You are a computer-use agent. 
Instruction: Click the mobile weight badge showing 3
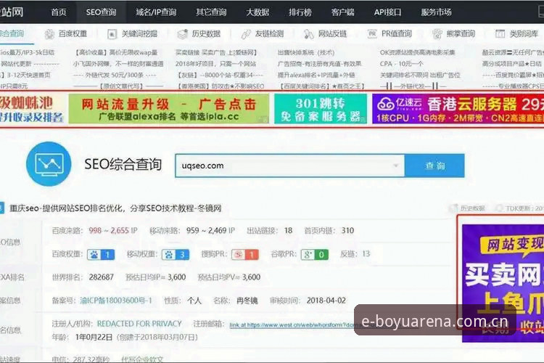coord(176,255)
